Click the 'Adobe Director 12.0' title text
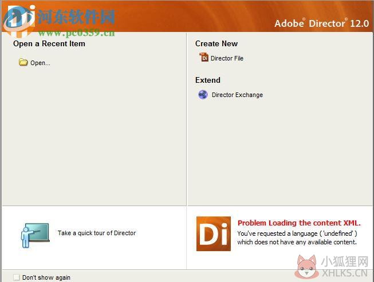 (322, 23)
